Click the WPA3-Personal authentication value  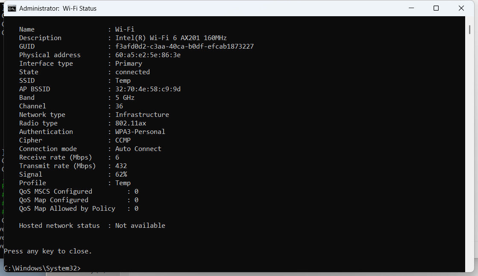[140, 132]
